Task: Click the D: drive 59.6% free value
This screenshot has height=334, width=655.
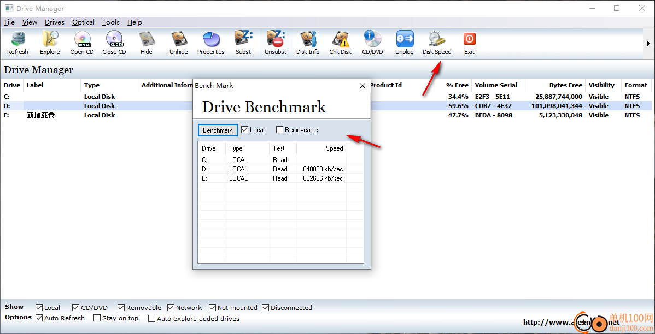Action: pyautogui.click(x=458, y=106)
